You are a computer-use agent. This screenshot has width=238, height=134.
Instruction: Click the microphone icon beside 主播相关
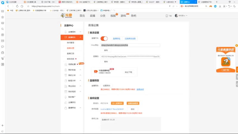(x=65, y=32)
